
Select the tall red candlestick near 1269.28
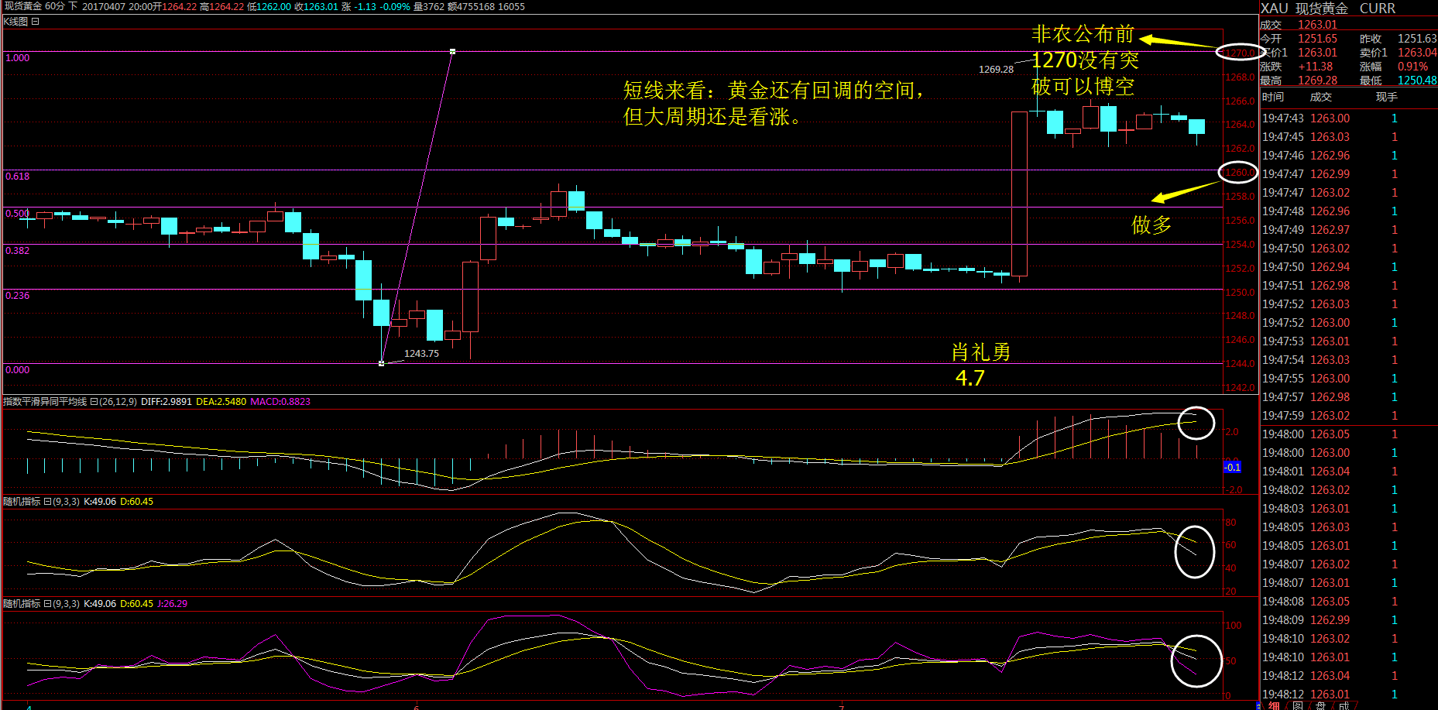[1019, 194]
